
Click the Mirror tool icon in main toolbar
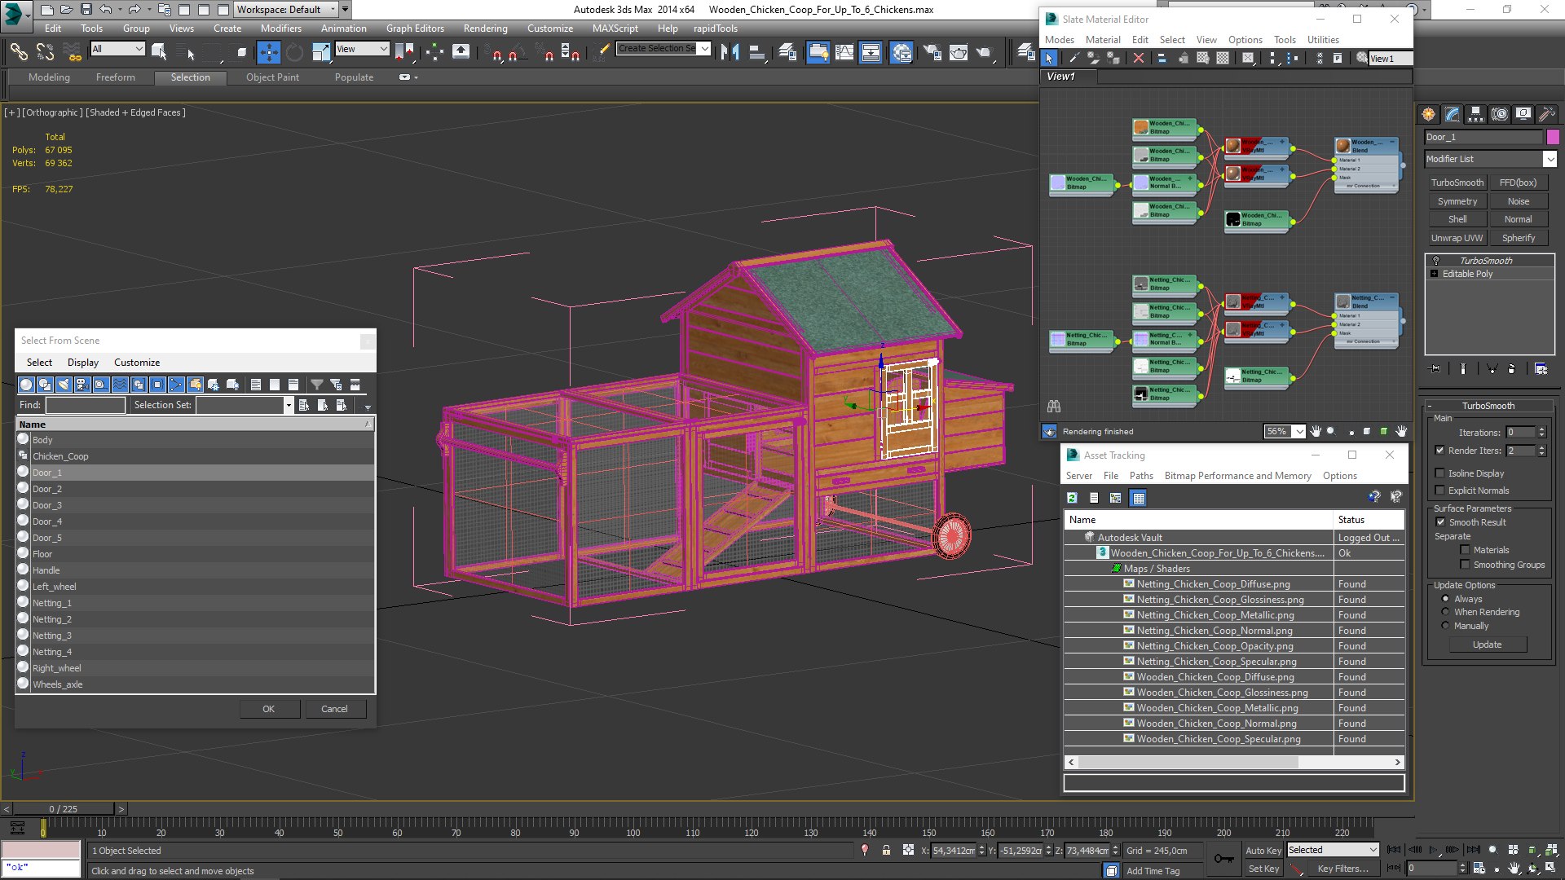point(730,53)
